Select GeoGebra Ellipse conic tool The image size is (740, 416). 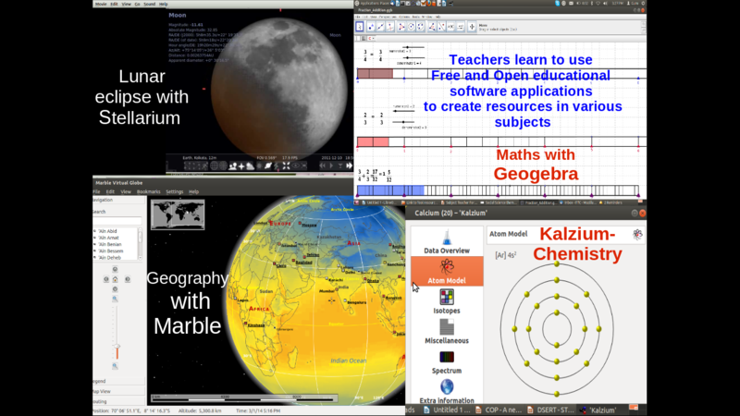click(x=421, y=27)
